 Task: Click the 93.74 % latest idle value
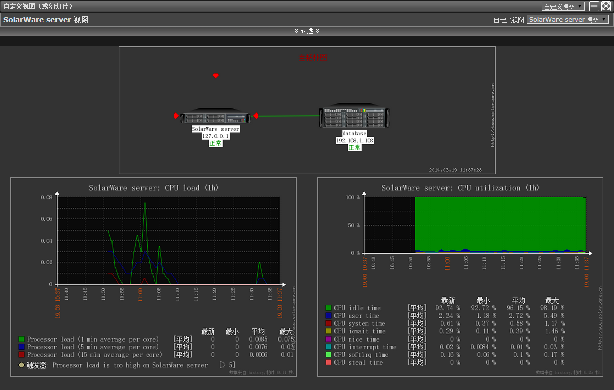point(448,308)
